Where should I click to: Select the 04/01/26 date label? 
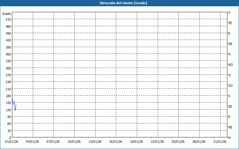point(32,142)
